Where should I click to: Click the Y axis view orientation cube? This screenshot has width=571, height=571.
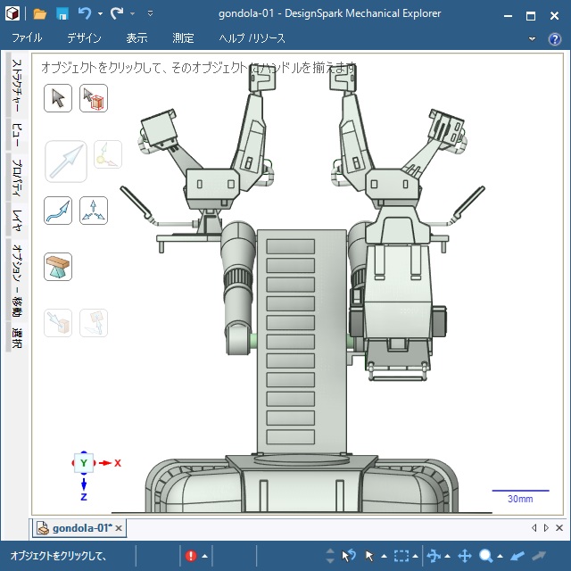coord(84,463)
